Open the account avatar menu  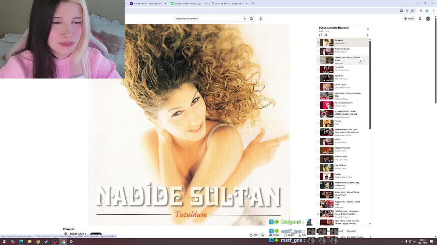pyautogui.click(x=428, y=19)
